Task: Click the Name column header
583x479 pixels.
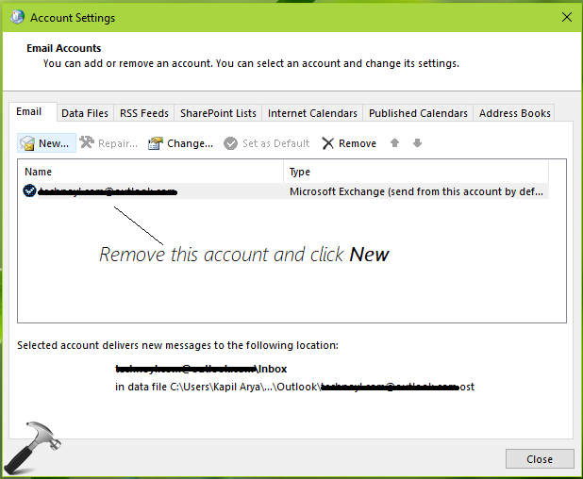Action: (150, 172)
